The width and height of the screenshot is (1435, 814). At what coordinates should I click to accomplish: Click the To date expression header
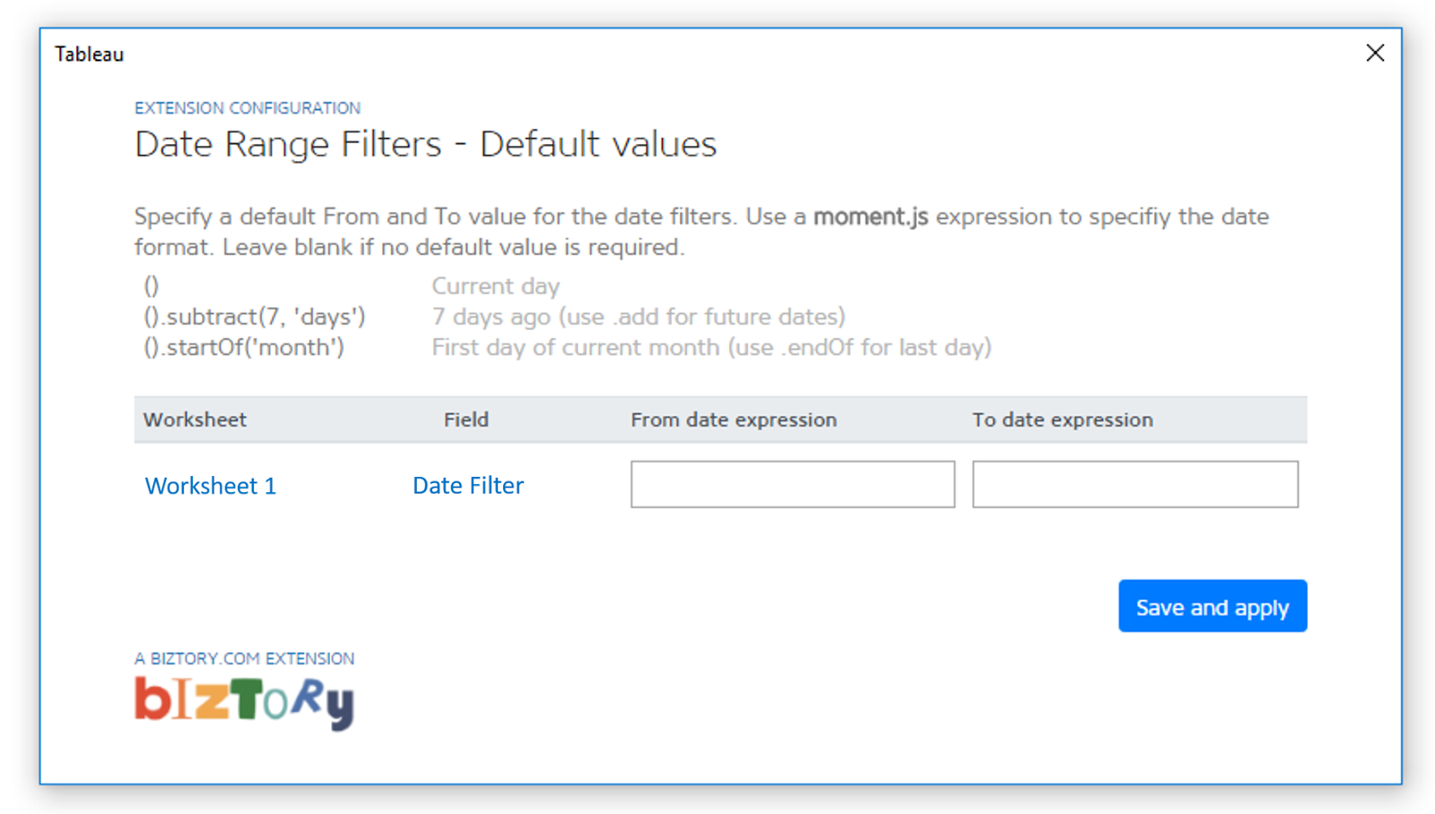point(1062,420)
